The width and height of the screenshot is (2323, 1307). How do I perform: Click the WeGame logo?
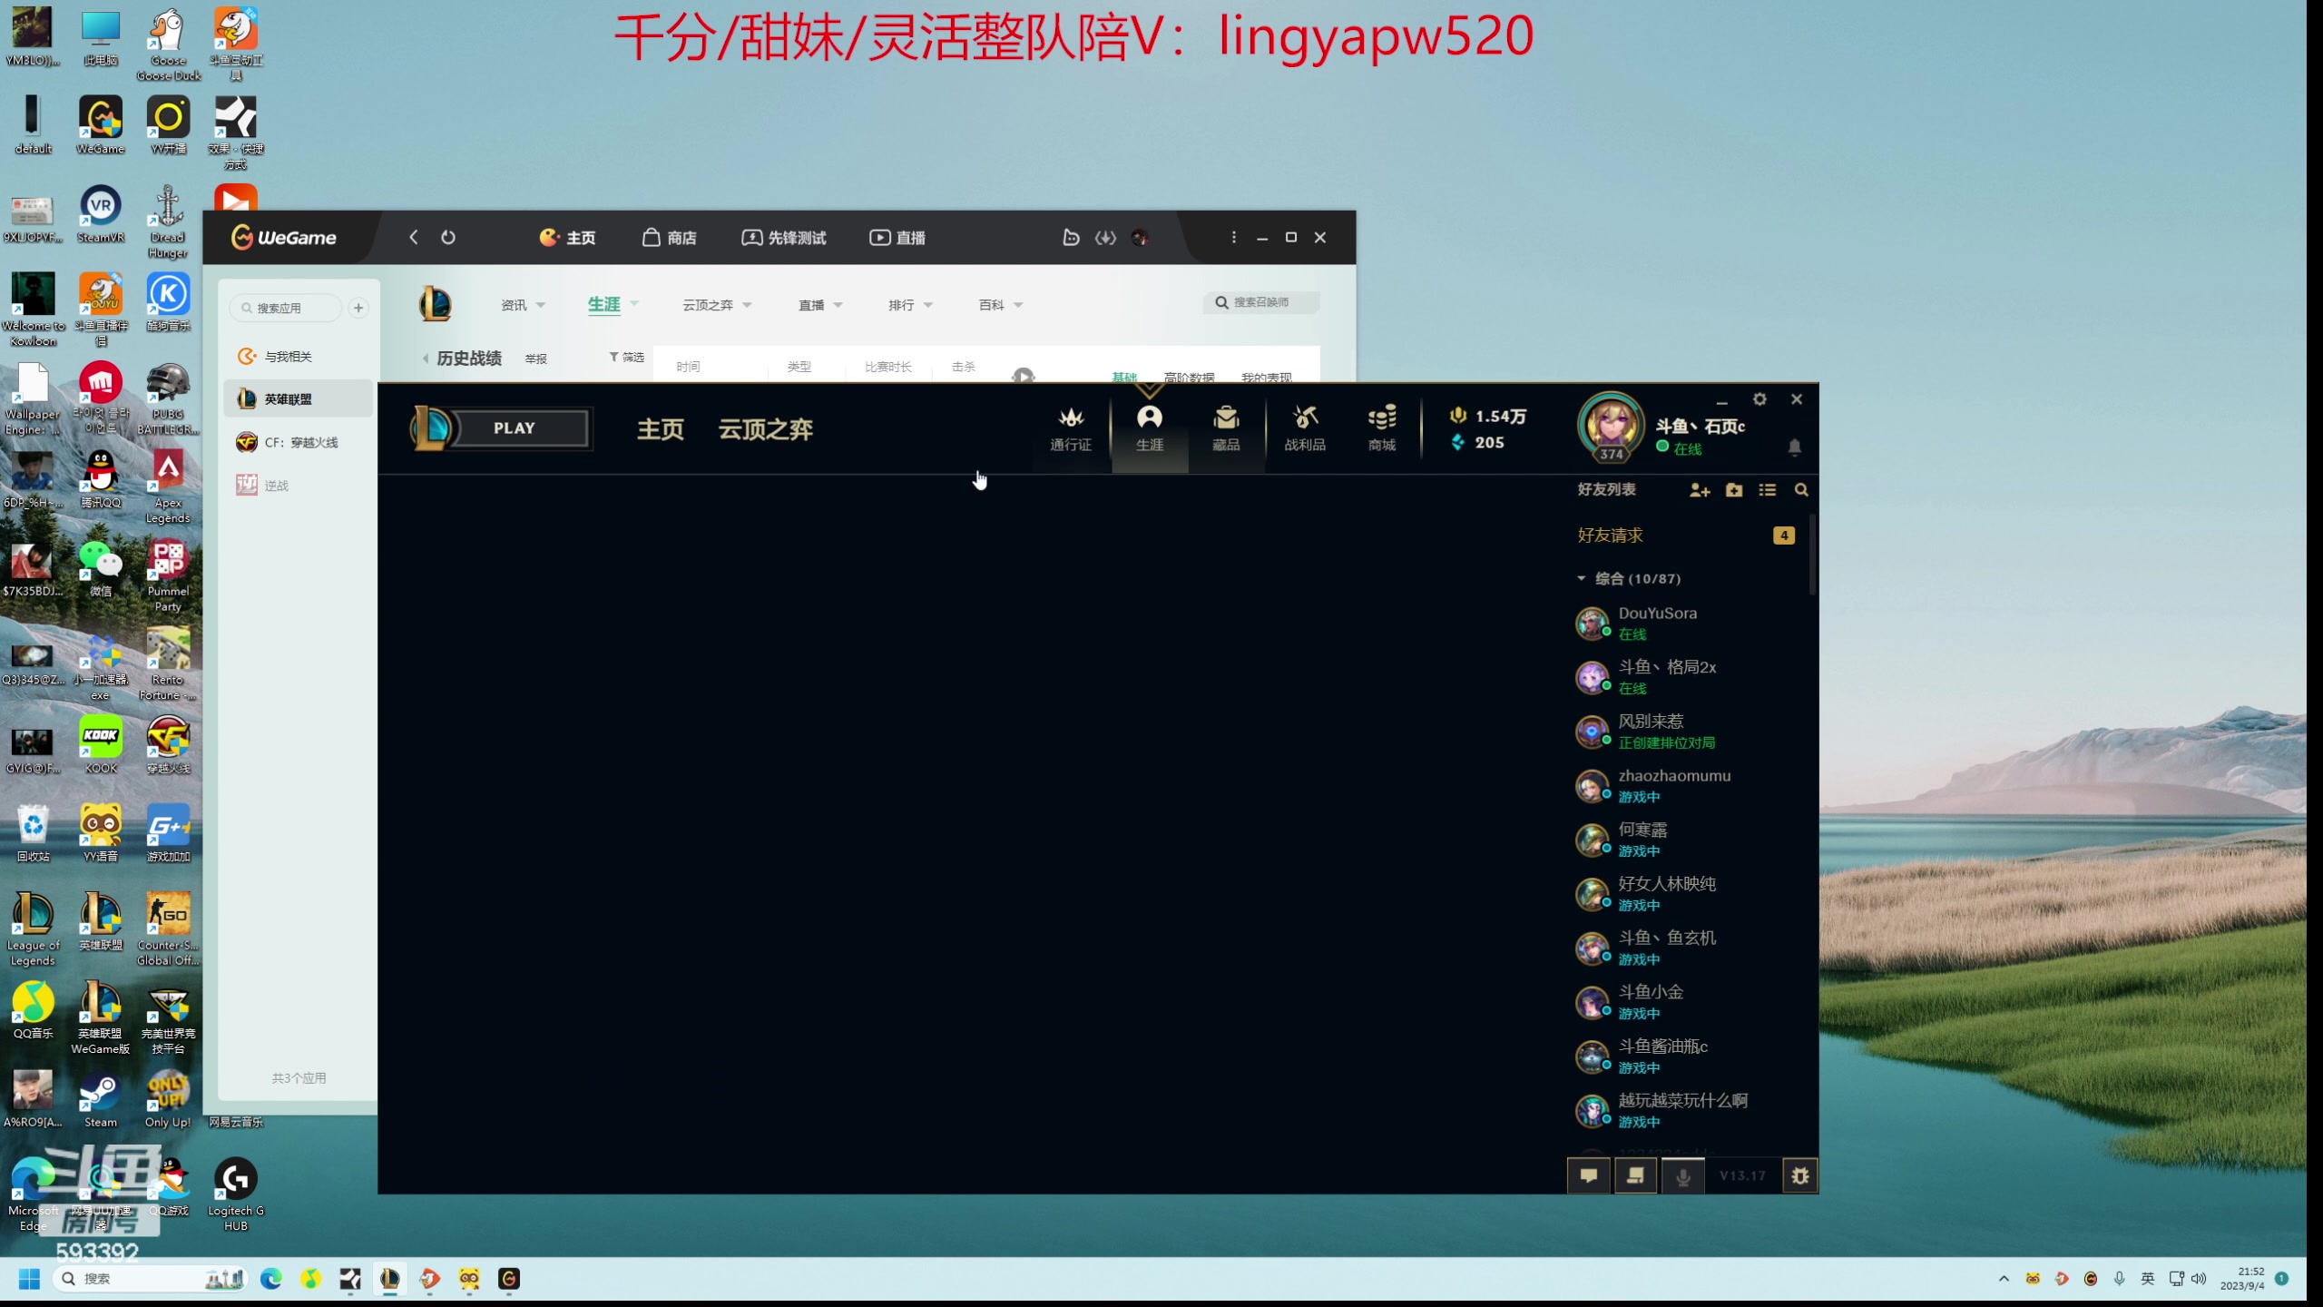pyautogui.click(x=283, y=237)
